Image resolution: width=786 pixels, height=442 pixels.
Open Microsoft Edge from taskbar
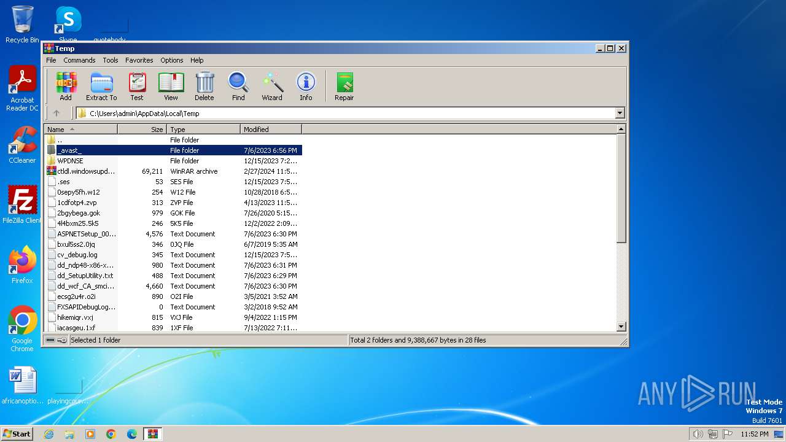(x=132, y=434)
